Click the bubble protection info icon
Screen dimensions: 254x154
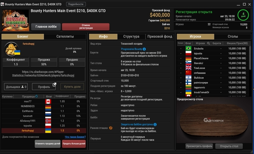(x=155, y=124)
